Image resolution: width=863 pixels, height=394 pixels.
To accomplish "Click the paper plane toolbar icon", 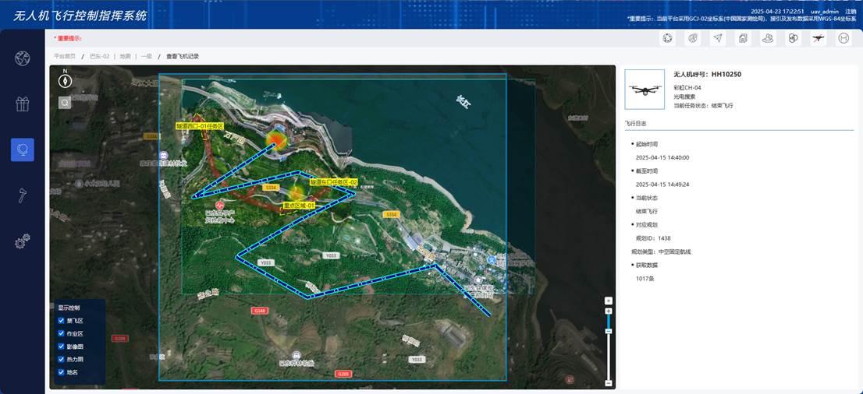I will click(x=717, y=38).
